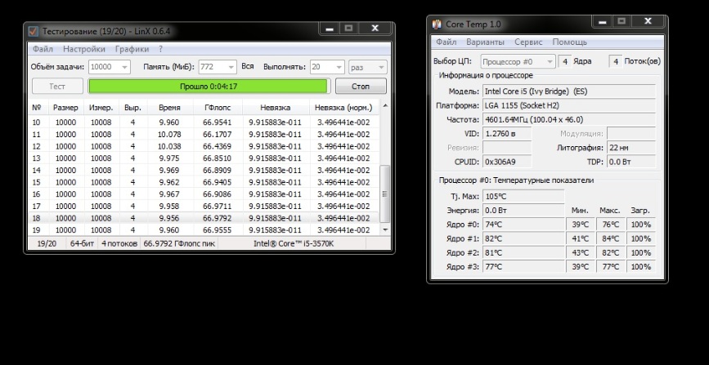Image resolution: width=709 pixels, height=365 pixels.
Task: Click the Модель field Intel Core i5 (Ivy Bridge)
Action: click(569, 91)
